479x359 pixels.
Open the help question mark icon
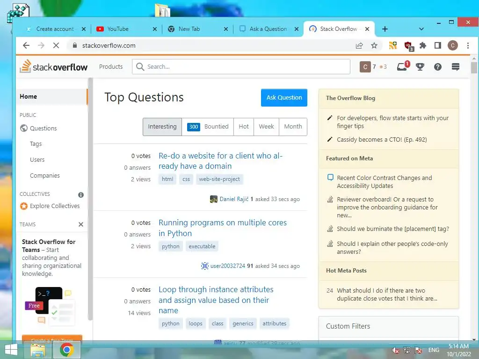point(438,66)
